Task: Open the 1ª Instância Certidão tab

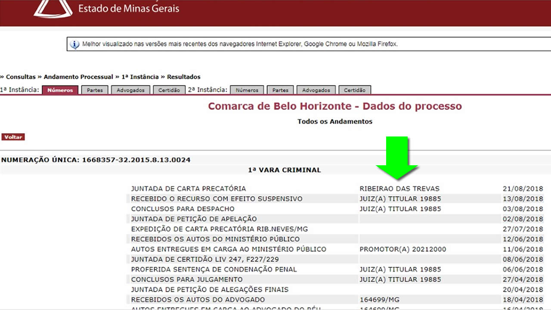Action: point(169,90)
